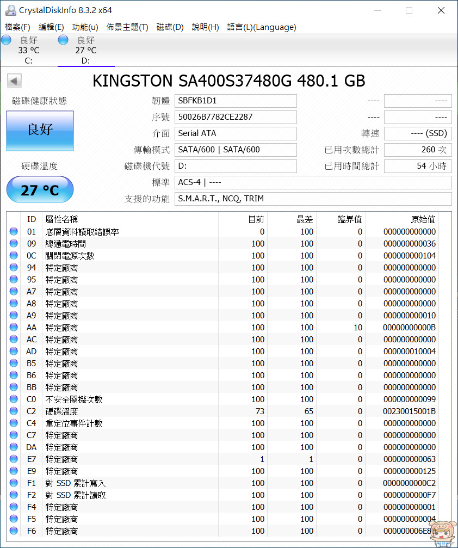The image size is (458, 548).
Task: Click status orb of attribute F2 row
Action: coord(14,495)
